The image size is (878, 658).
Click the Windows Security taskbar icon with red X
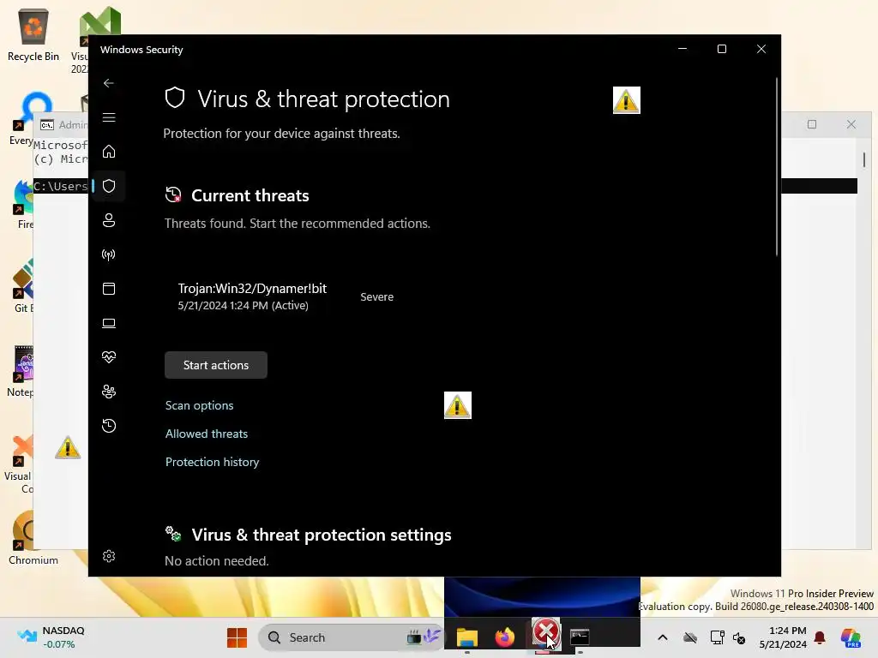tap(545, 633)
